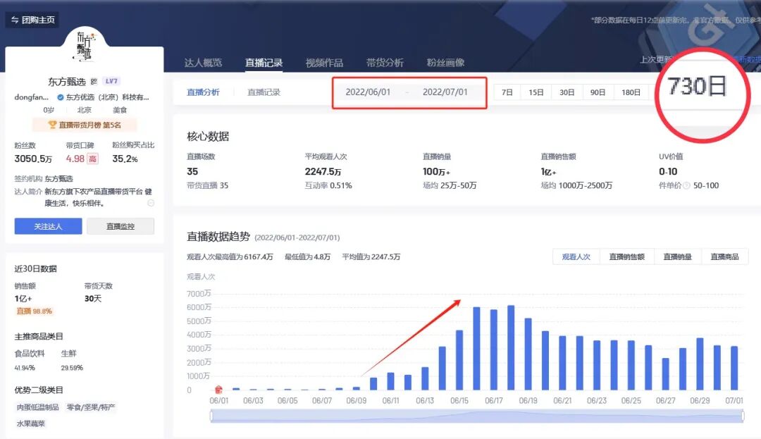This screenshot has height=439, width=761.
Task: Open the 直播带货月榜 第5名 ranking banner
Action: tap(85, 125)
